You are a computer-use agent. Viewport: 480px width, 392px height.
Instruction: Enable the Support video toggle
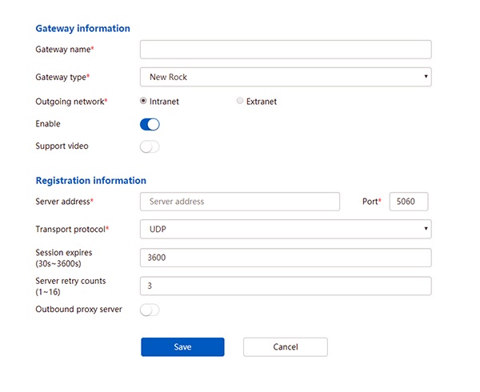coord(150,146)
